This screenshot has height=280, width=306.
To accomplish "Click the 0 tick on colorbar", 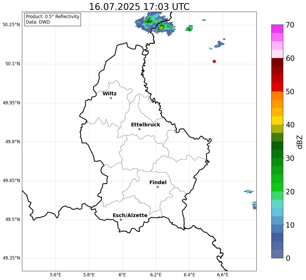I will pyautogui.click(x=288, y=258).
